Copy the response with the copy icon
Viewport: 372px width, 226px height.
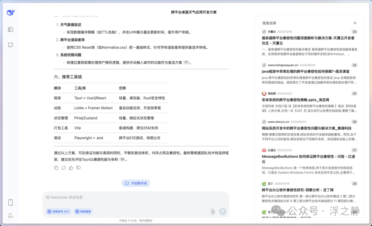[x=56, y=168]
